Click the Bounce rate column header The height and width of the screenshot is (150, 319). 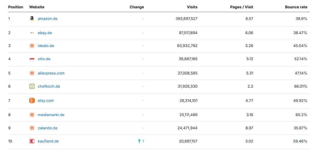(x=296, y=7)
